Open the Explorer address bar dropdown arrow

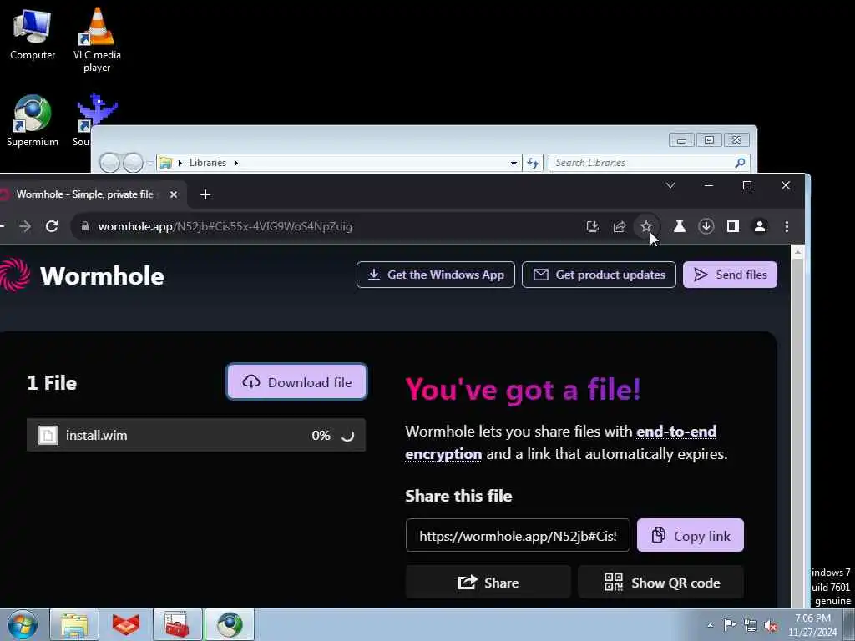[x=514, y=163]
